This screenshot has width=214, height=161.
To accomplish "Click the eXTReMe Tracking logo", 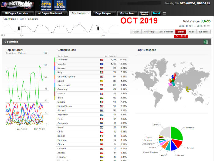I will click(17, 5).
